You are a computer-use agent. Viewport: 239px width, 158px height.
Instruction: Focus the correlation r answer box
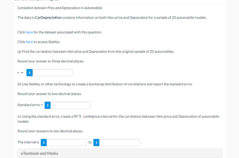pos(52,73)
